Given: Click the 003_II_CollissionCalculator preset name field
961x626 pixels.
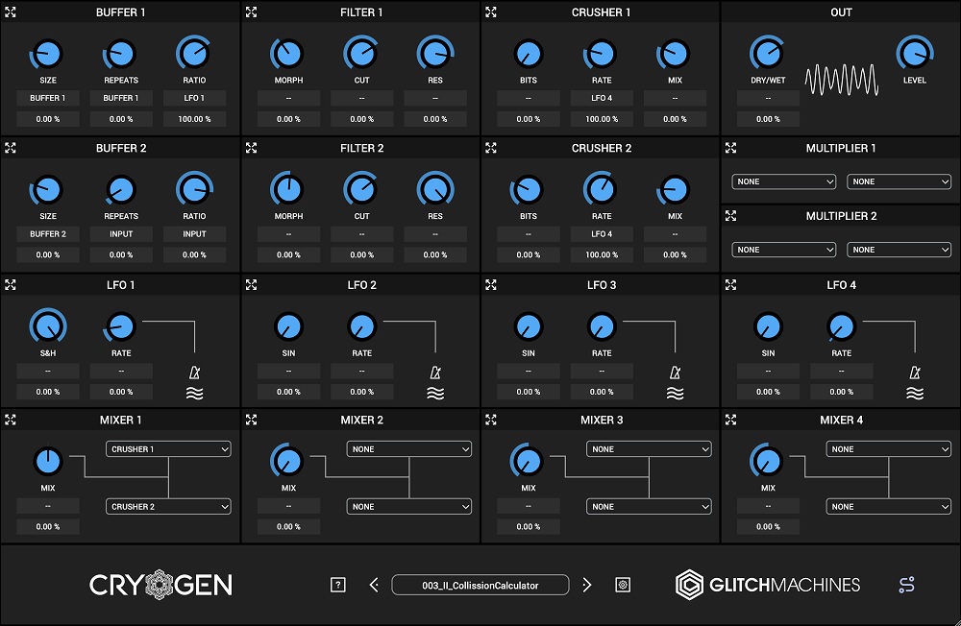Looking at the screenshot, I should point(480,584).
